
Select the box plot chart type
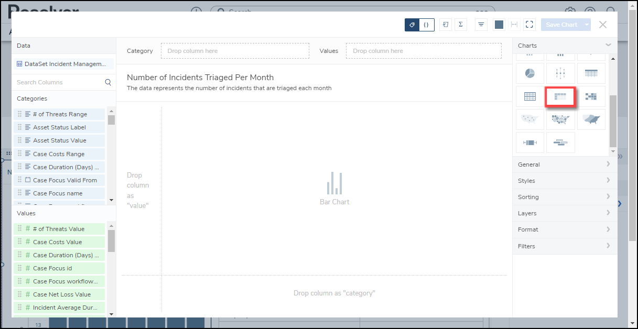(x=560, y=73)
